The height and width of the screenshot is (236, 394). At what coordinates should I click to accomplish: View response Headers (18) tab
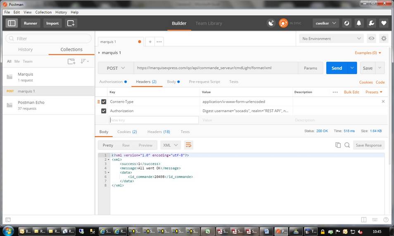[159, 132]
